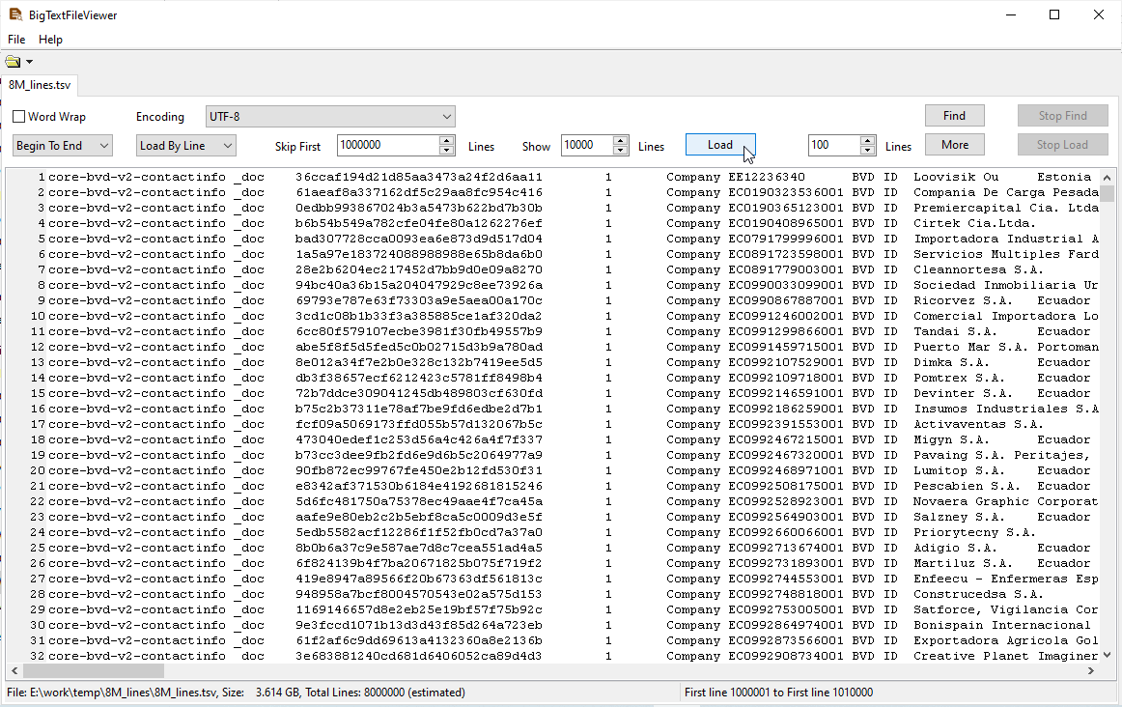This screenshot has width=1122, height=707.
Task: Click the BigTextFileViewer app icon in the title bar
Action: (x=14, y=14)
